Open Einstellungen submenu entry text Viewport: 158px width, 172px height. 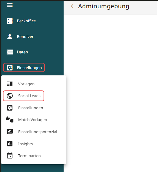31,108
